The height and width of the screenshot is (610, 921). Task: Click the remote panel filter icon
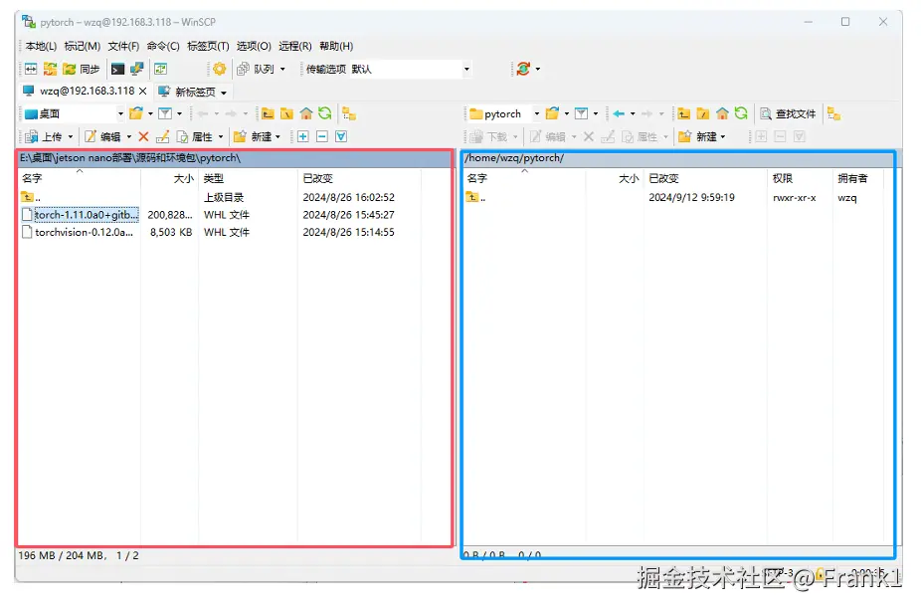point(582,113)
